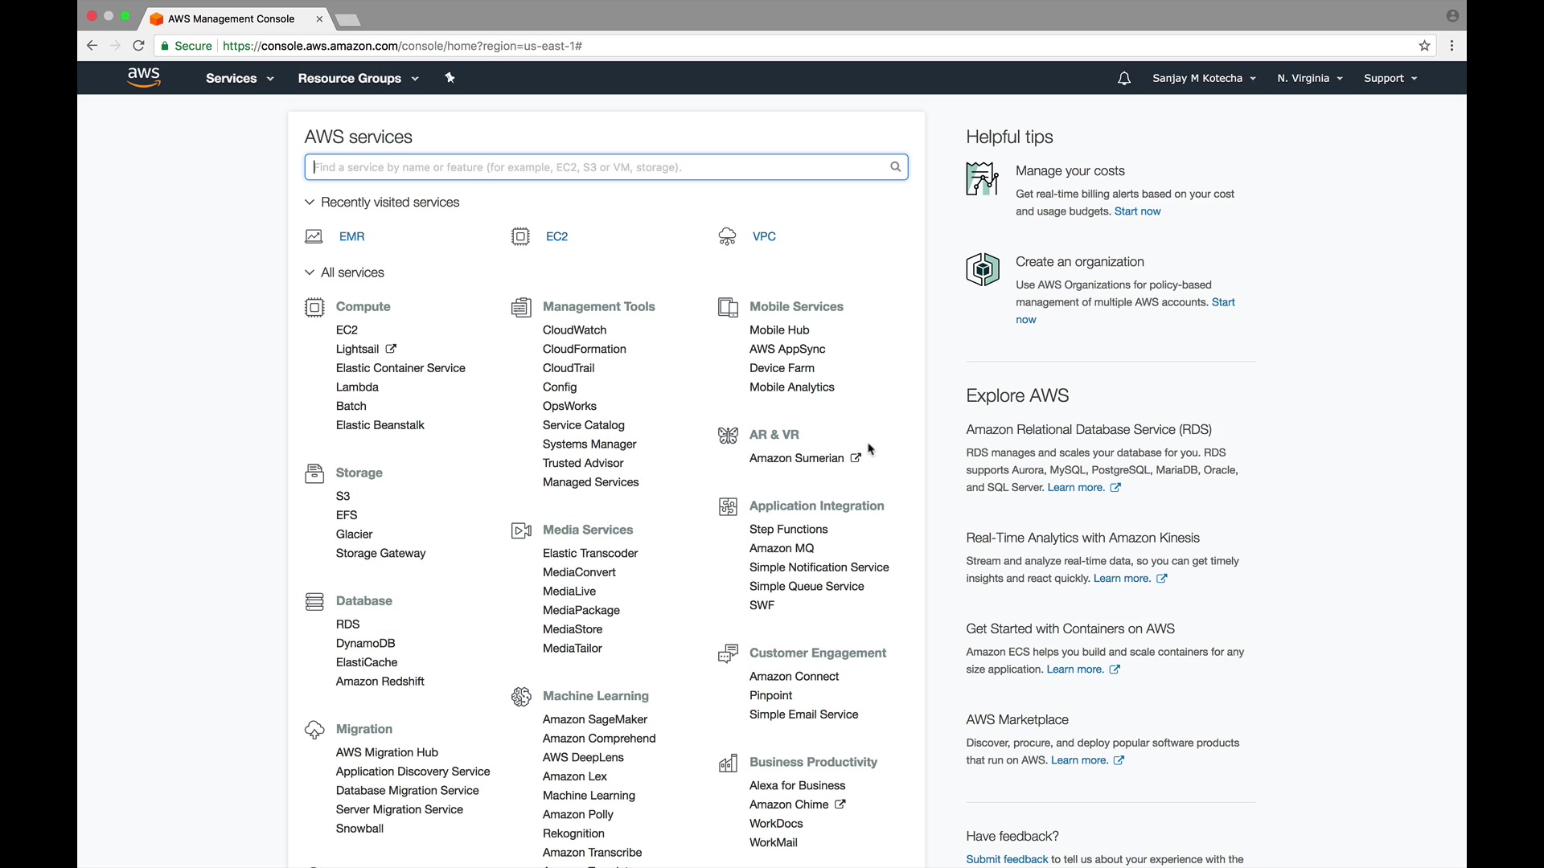The width and height of the screenshot is (1544, 868).
Task: Open the N. Virginia region dropdown
Action: [x=1309, y=79]
